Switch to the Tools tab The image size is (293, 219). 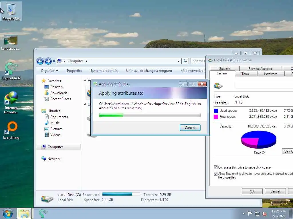pos(245,74)
